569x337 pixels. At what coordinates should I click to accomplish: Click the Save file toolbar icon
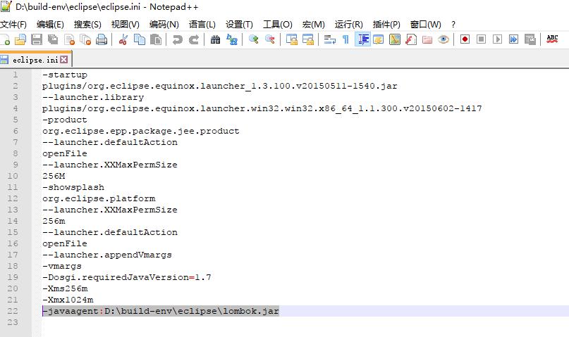[37, 39]
